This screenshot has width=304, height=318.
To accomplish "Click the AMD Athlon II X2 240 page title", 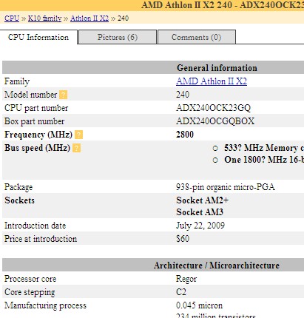I will tap(223, 5).
